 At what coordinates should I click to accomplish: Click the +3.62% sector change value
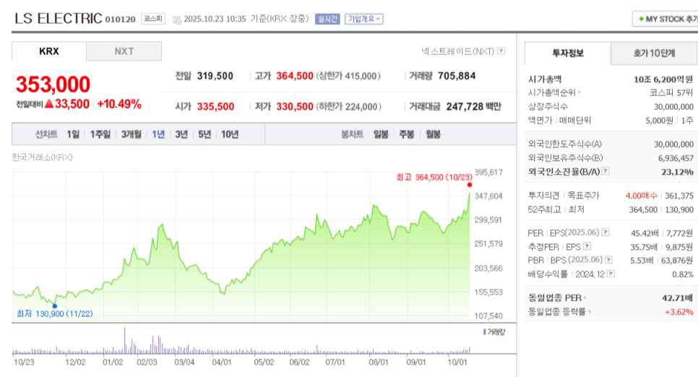679,311
